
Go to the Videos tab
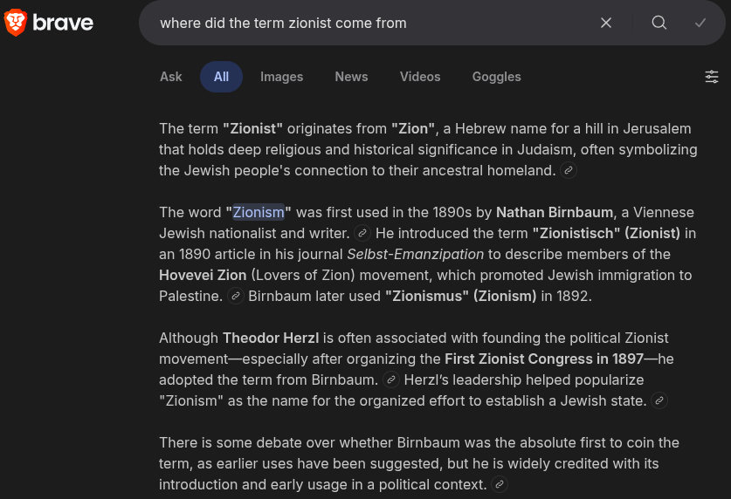tap(420, 77)
